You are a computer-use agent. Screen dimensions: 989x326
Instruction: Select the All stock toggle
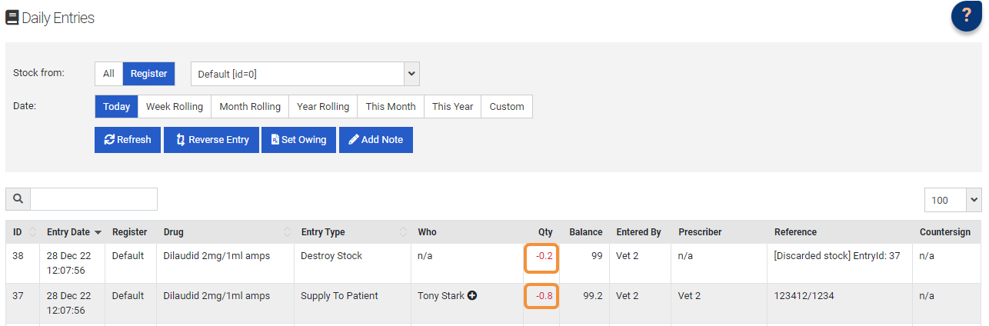point(108,74)
